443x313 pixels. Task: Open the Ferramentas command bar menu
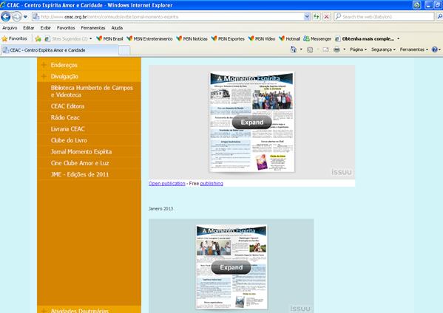414,49
